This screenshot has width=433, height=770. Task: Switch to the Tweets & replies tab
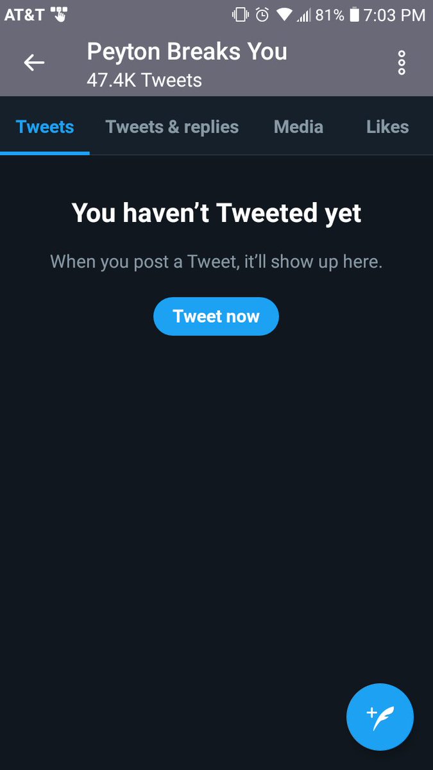(x=172, y=126)
